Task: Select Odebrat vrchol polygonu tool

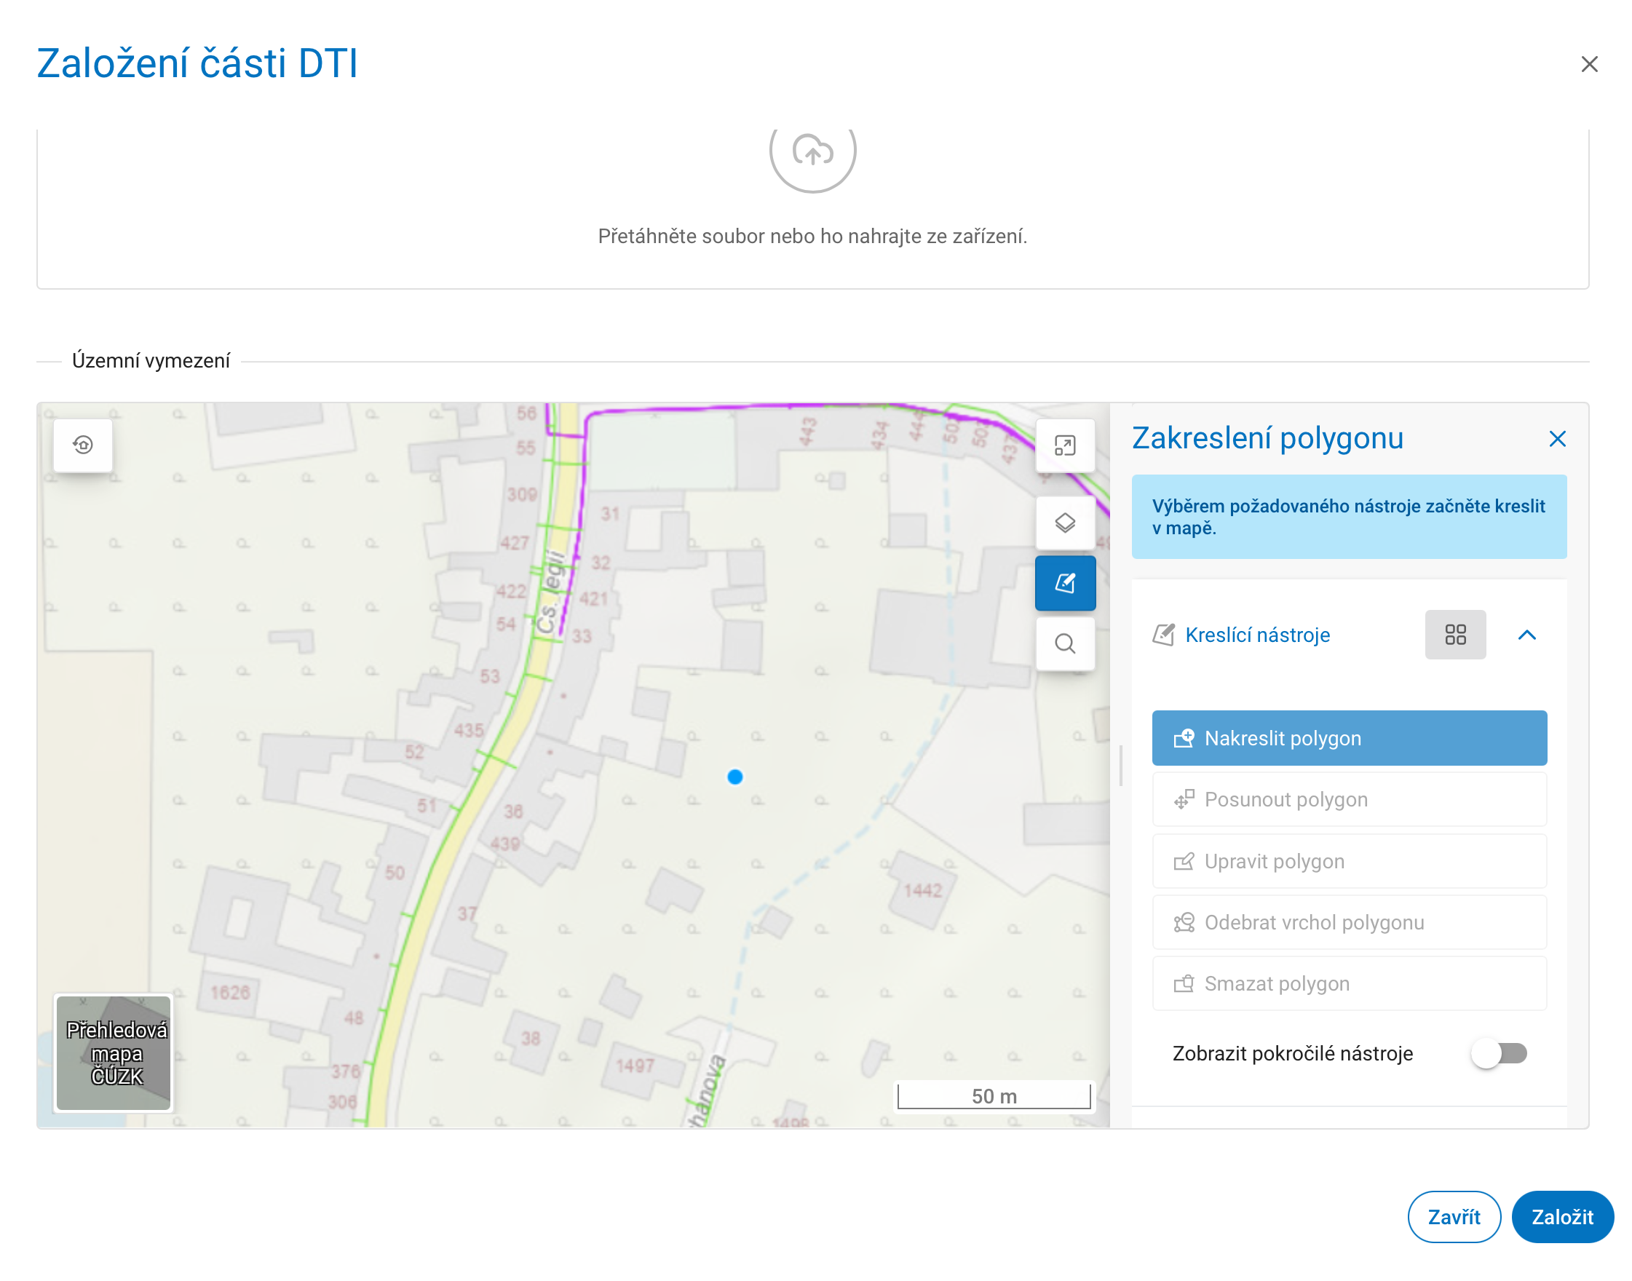Action: click(x=1350, y=922)
